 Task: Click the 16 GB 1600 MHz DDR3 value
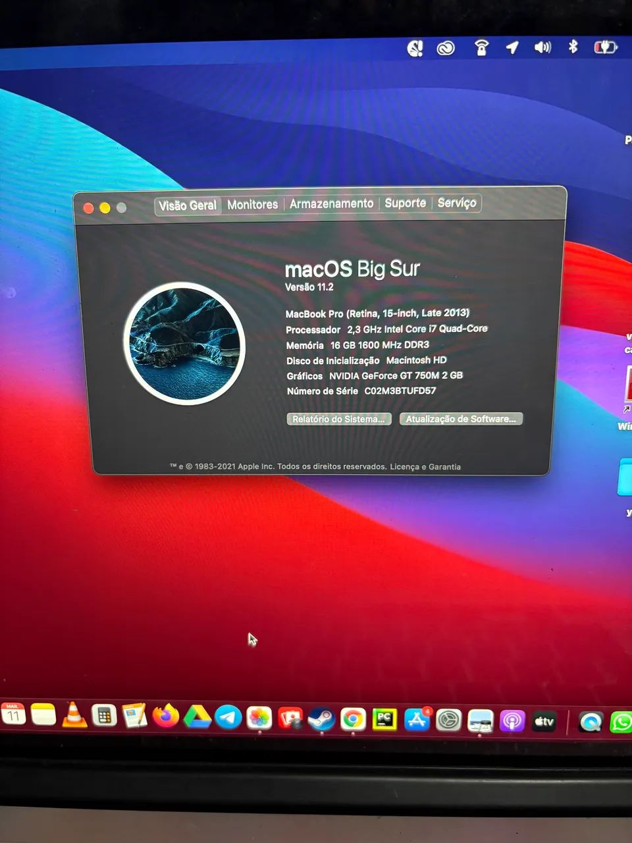click(380, 344)
